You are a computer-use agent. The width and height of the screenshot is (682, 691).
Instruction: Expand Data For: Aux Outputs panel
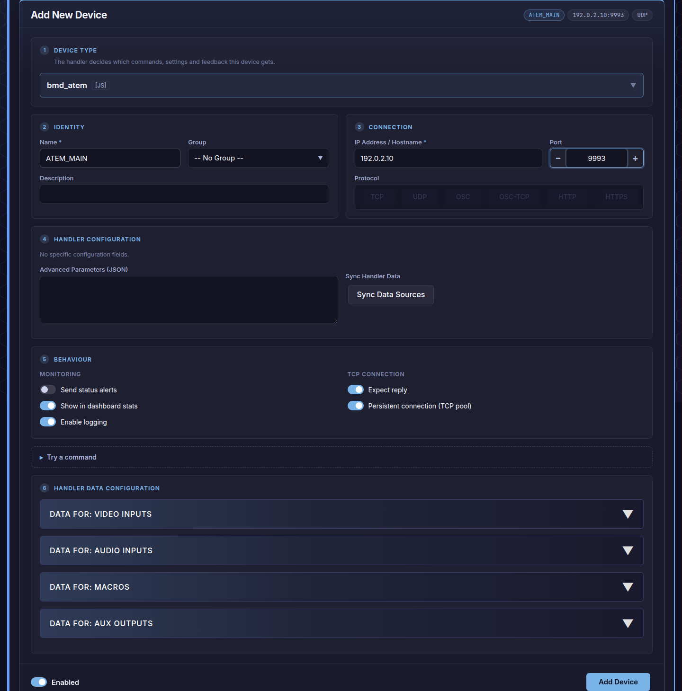[341, 623]
